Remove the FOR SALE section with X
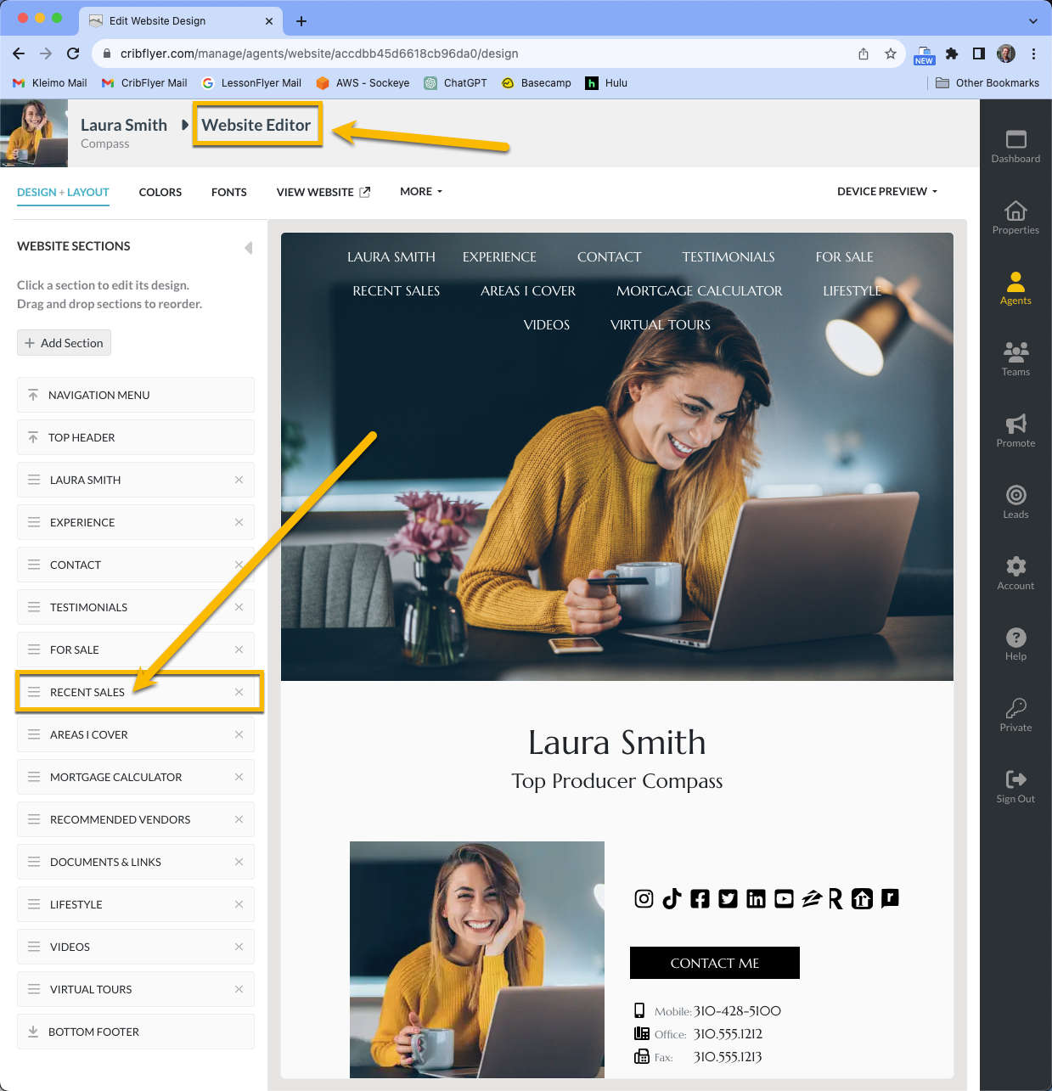 coord(239,650)
